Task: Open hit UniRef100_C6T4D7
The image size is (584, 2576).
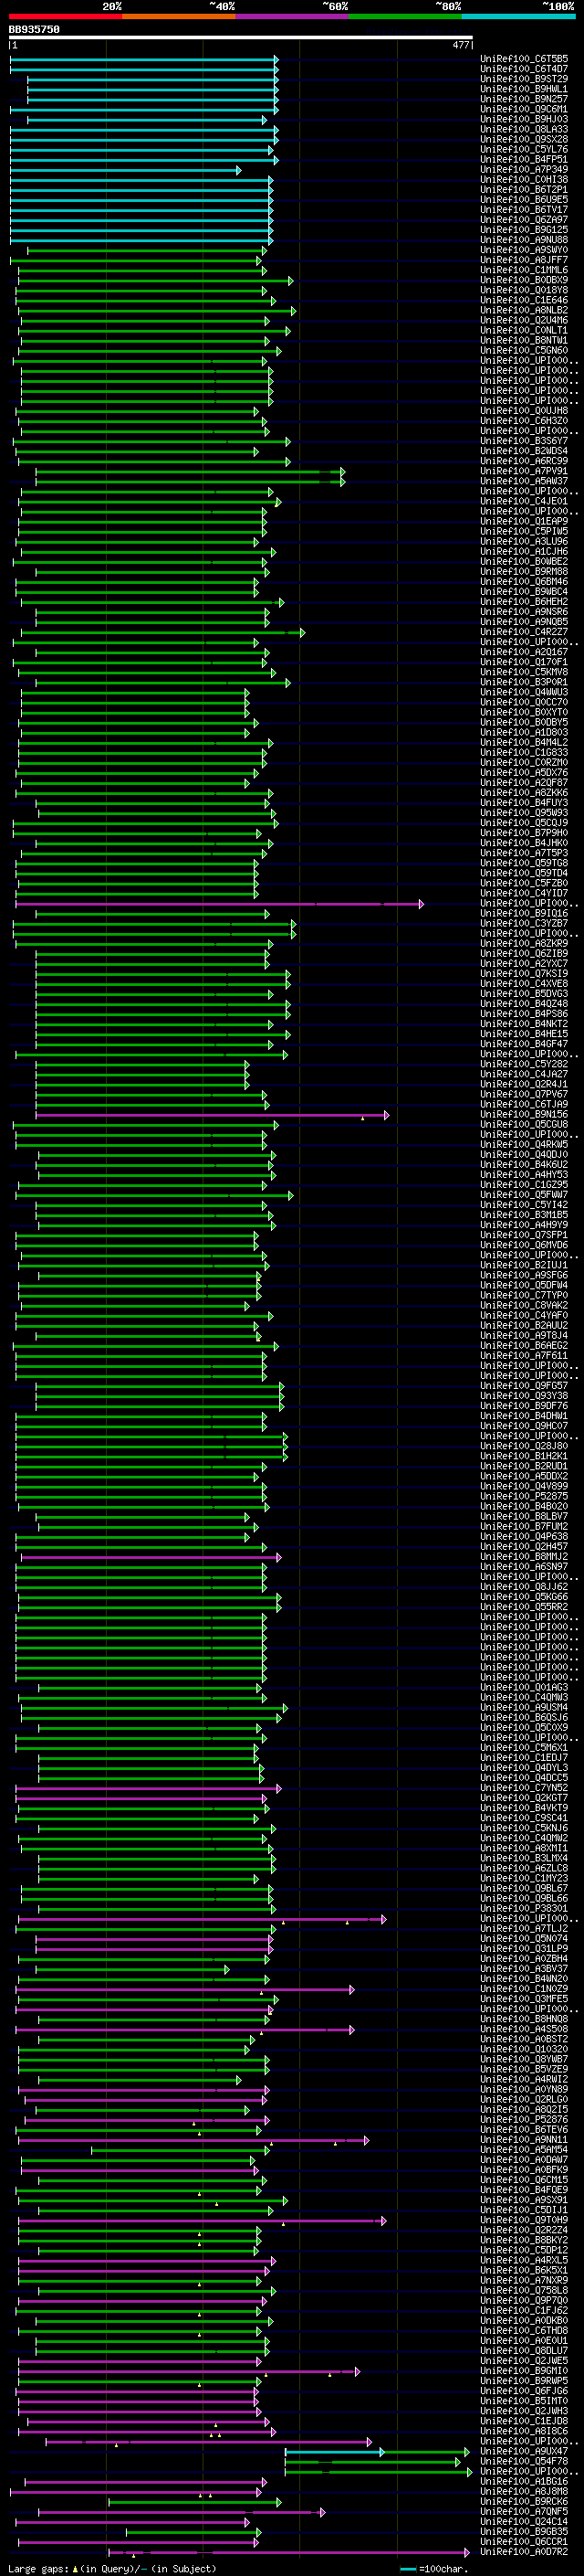Action: click(x=524, y=69)
